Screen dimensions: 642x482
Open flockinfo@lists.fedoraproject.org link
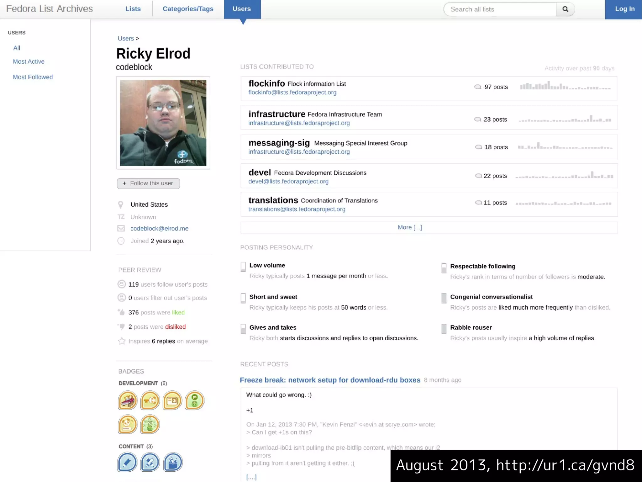tap(292, 93)
